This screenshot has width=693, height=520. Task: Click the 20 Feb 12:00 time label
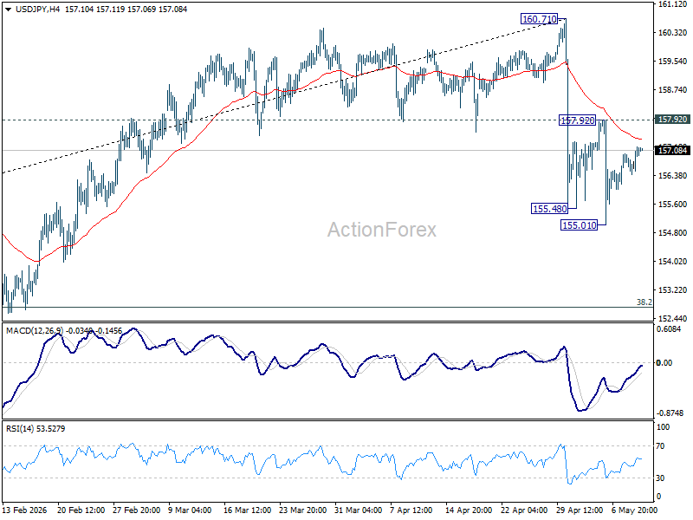81,510
